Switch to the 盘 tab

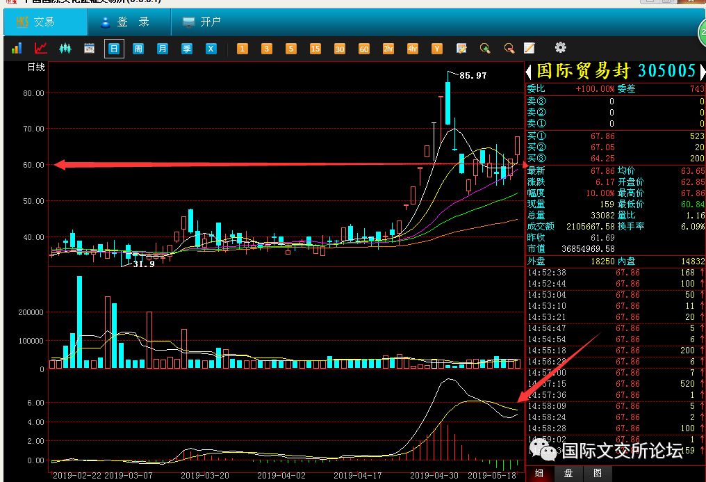(568, 473)
